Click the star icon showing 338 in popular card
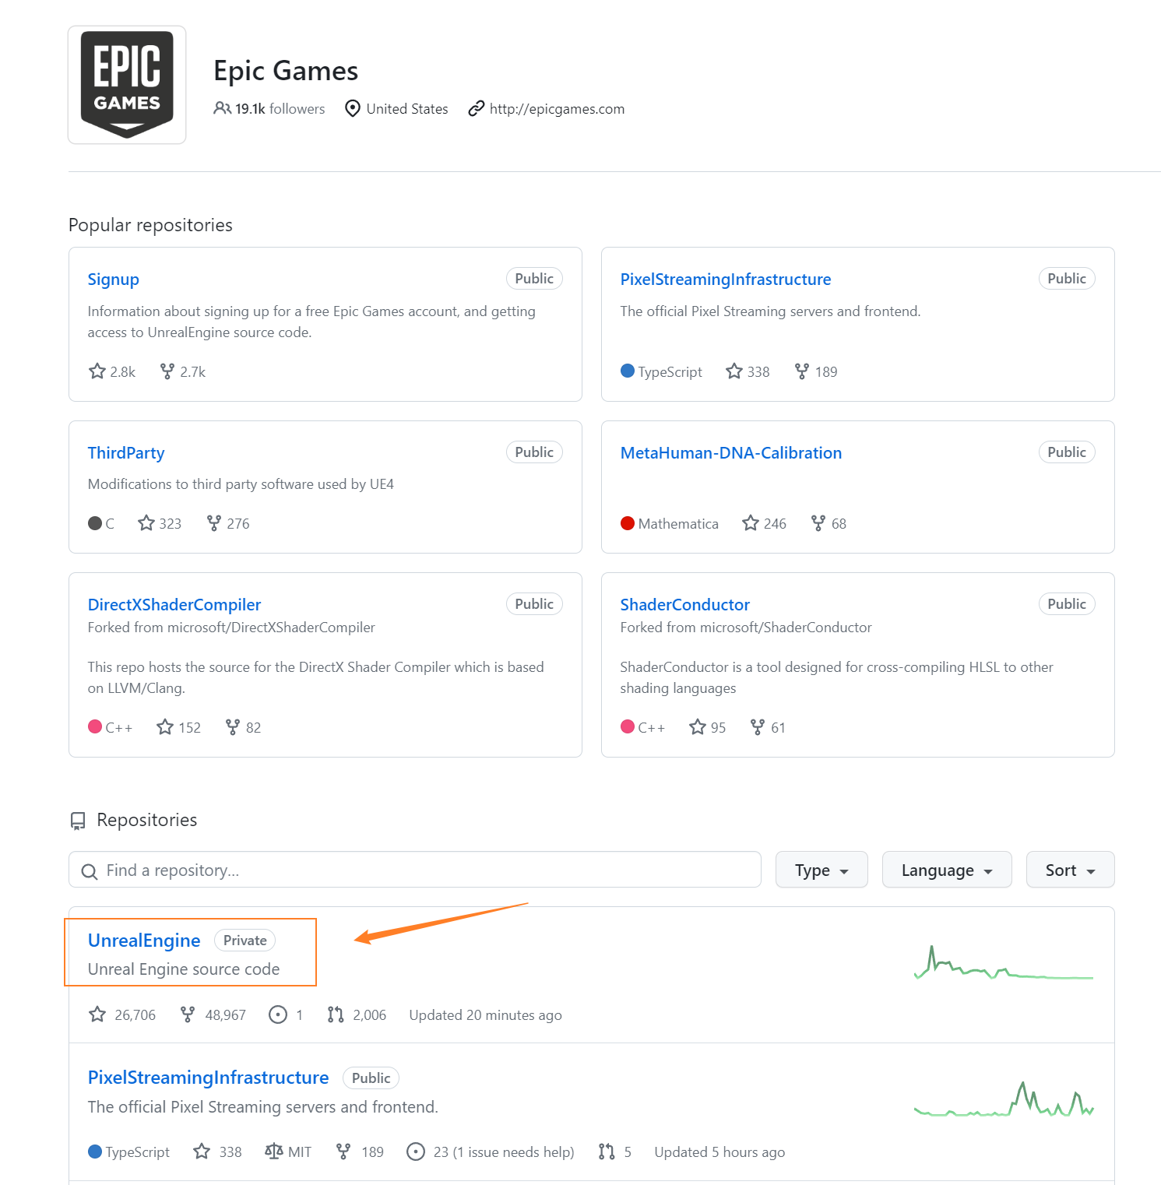 point(734,371)
